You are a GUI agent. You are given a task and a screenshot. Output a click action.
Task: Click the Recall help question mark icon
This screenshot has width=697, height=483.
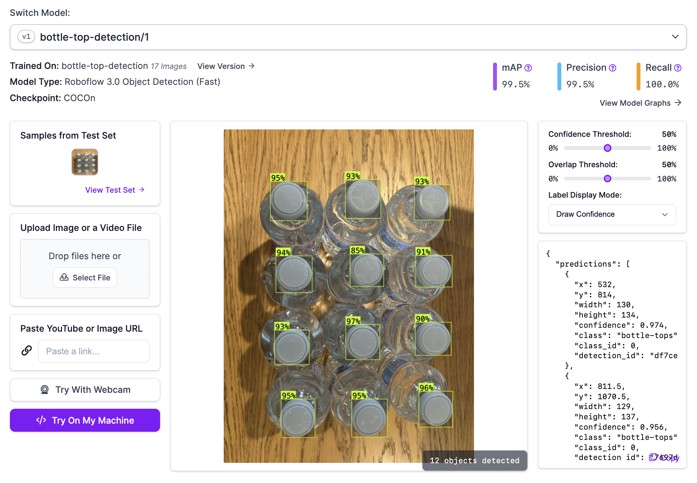[x=678, y=67]
